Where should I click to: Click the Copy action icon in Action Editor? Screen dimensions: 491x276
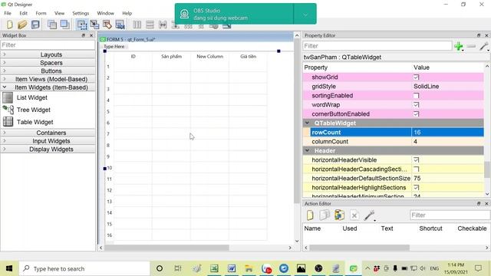click(x=325, y=215)
